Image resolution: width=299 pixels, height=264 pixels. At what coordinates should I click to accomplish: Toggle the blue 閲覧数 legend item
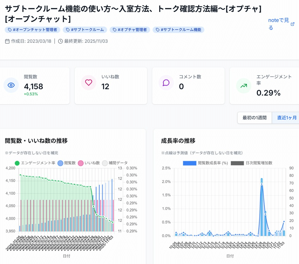[67, 163]
